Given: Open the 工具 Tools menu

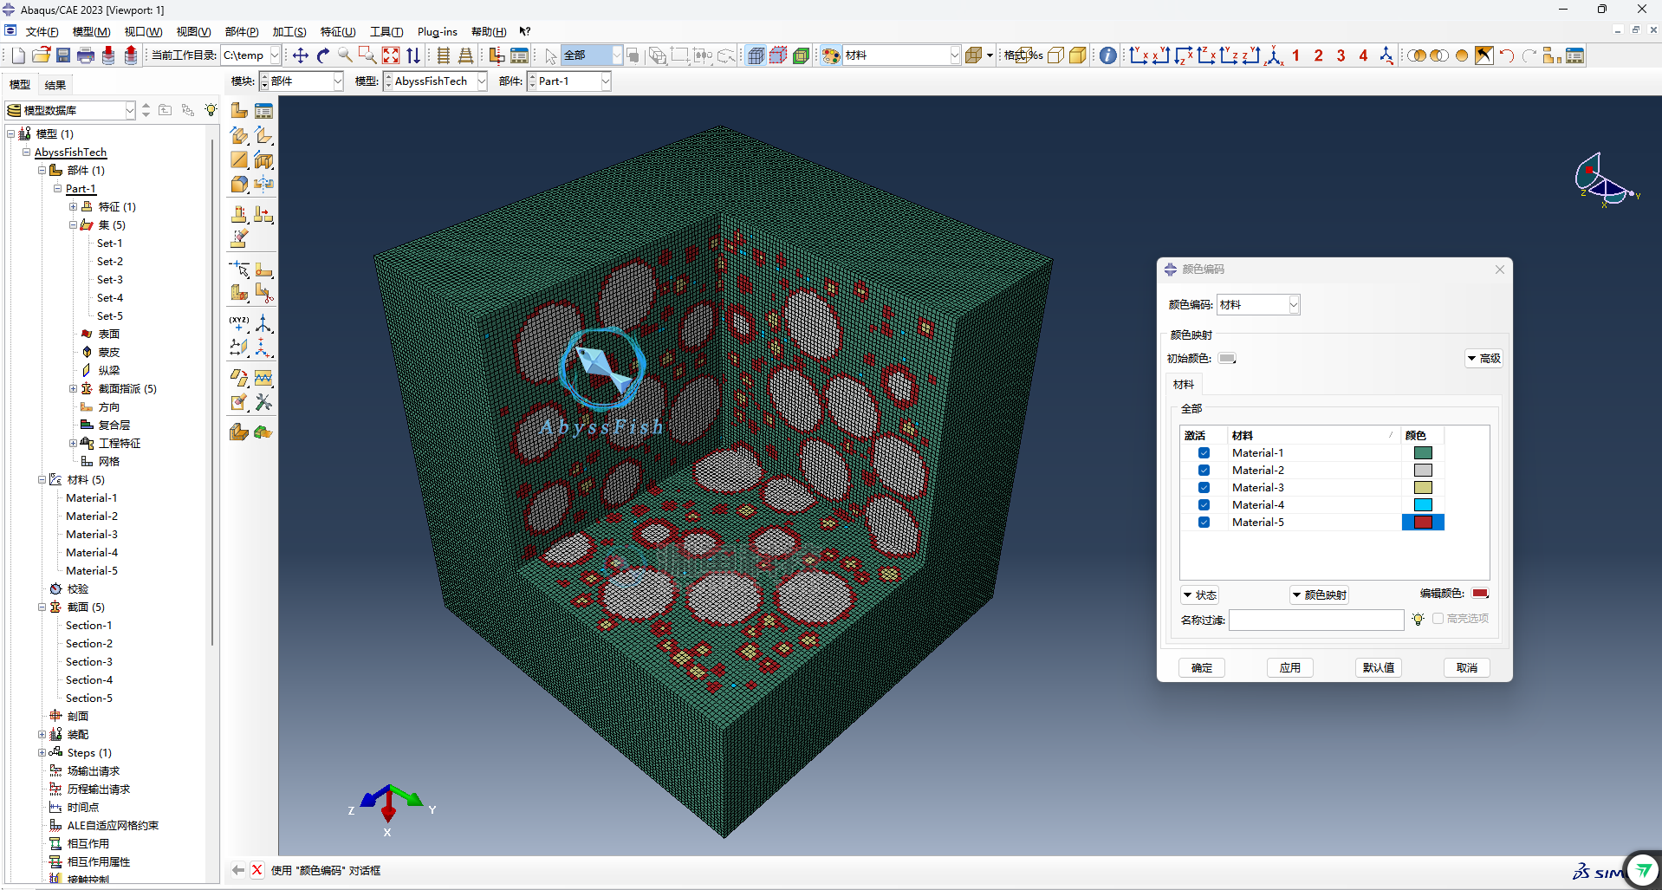Looking at the screenshot, I should pyautogui.click(x=386, y=32).
